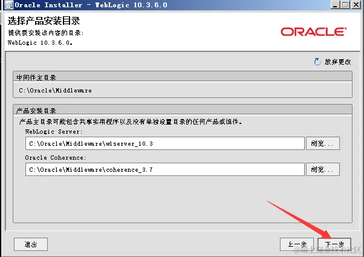Click the 放弃更改 discard changes link
Screen dimensions: 364x257
click(338, 62)
